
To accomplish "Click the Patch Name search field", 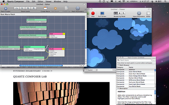I will click(134, 60).
